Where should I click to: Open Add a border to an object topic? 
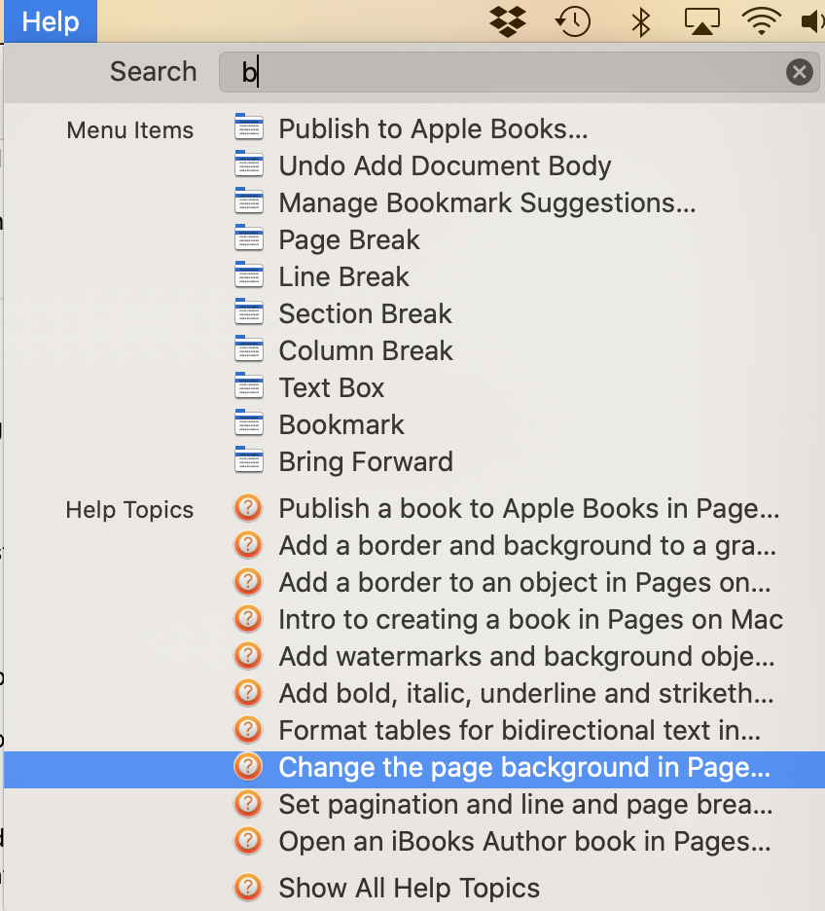(x=524, y=583)
